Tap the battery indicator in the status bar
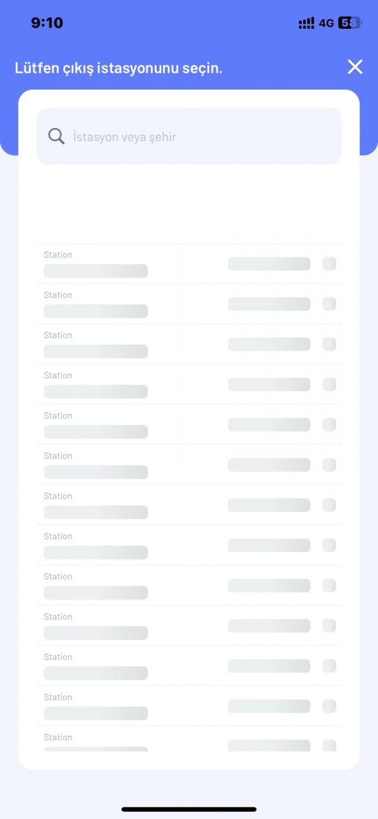Image resolution: width=378 pixels, height=819 pixels. (350, 23)
